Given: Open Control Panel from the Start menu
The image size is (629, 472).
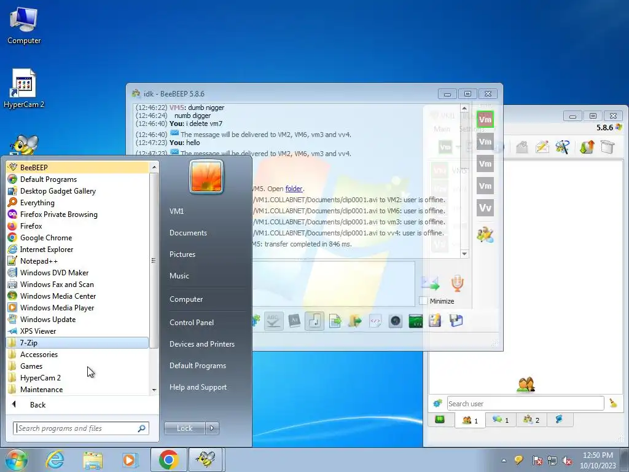Looking at the screenshot, I should coord(192,322).
